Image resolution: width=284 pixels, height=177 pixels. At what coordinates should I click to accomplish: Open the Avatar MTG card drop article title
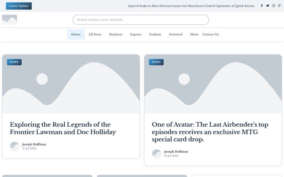coord(210,132)
